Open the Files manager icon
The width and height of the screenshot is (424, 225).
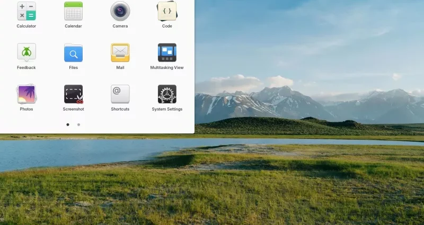(x=73, y=53)
